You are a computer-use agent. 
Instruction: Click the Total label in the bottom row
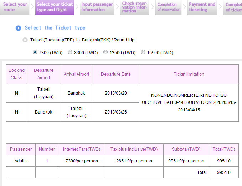click(202, 172)
